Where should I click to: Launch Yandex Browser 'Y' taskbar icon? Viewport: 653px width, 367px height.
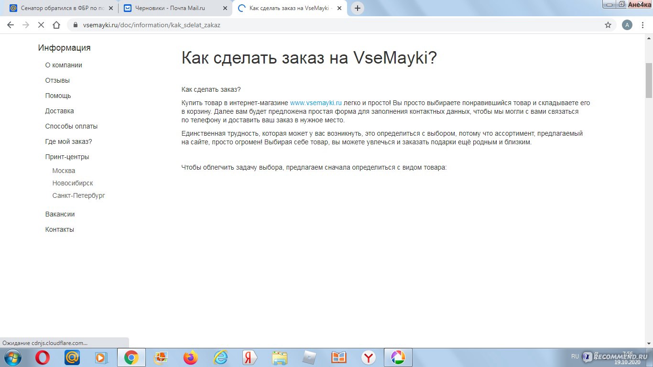368,357
